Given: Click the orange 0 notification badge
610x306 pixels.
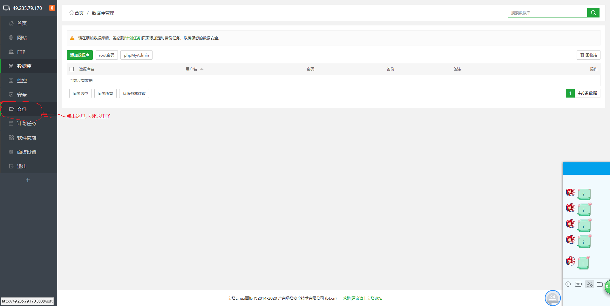Looking at the screenshot, I should tap(52, 8).
